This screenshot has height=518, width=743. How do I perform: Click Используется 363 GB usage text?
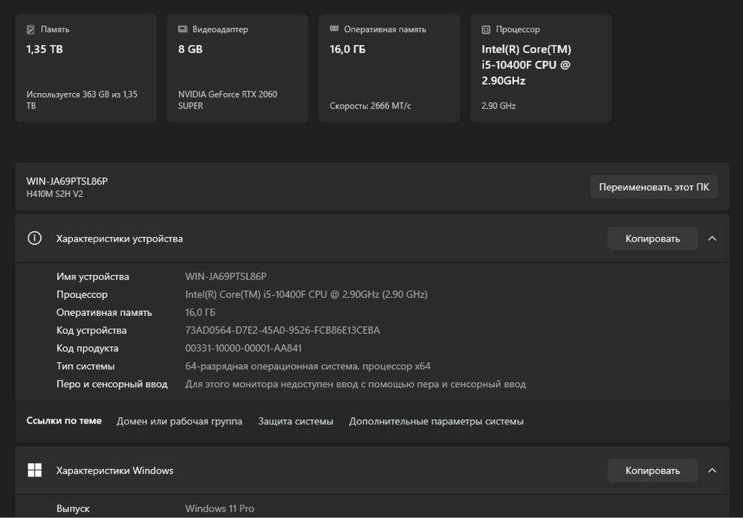click(82, 100)
